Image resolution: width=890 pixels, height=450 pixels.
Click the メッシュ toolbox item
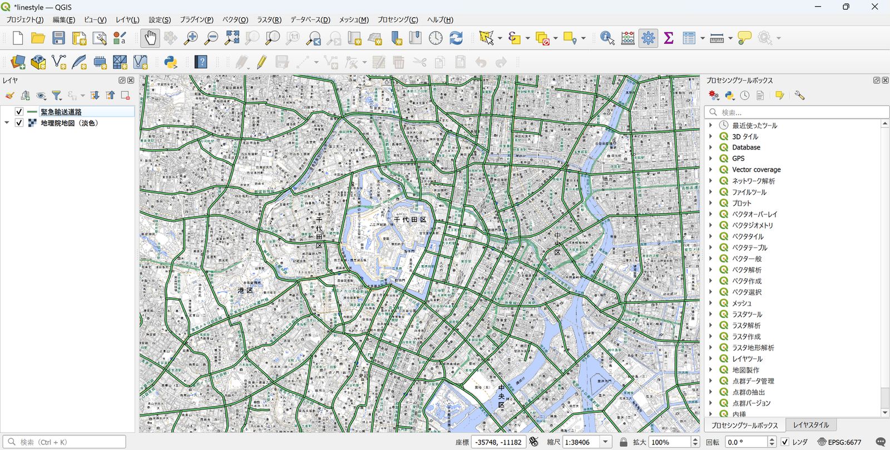[x=741, y=303]
